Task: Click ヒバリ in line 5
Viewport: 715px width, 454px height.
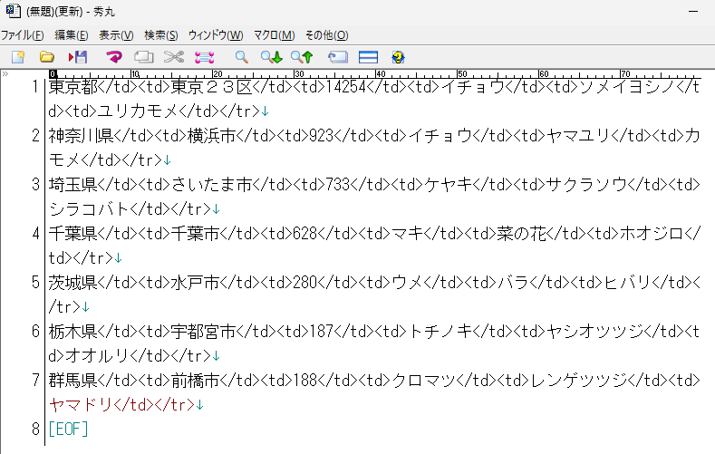Action: 627,282
